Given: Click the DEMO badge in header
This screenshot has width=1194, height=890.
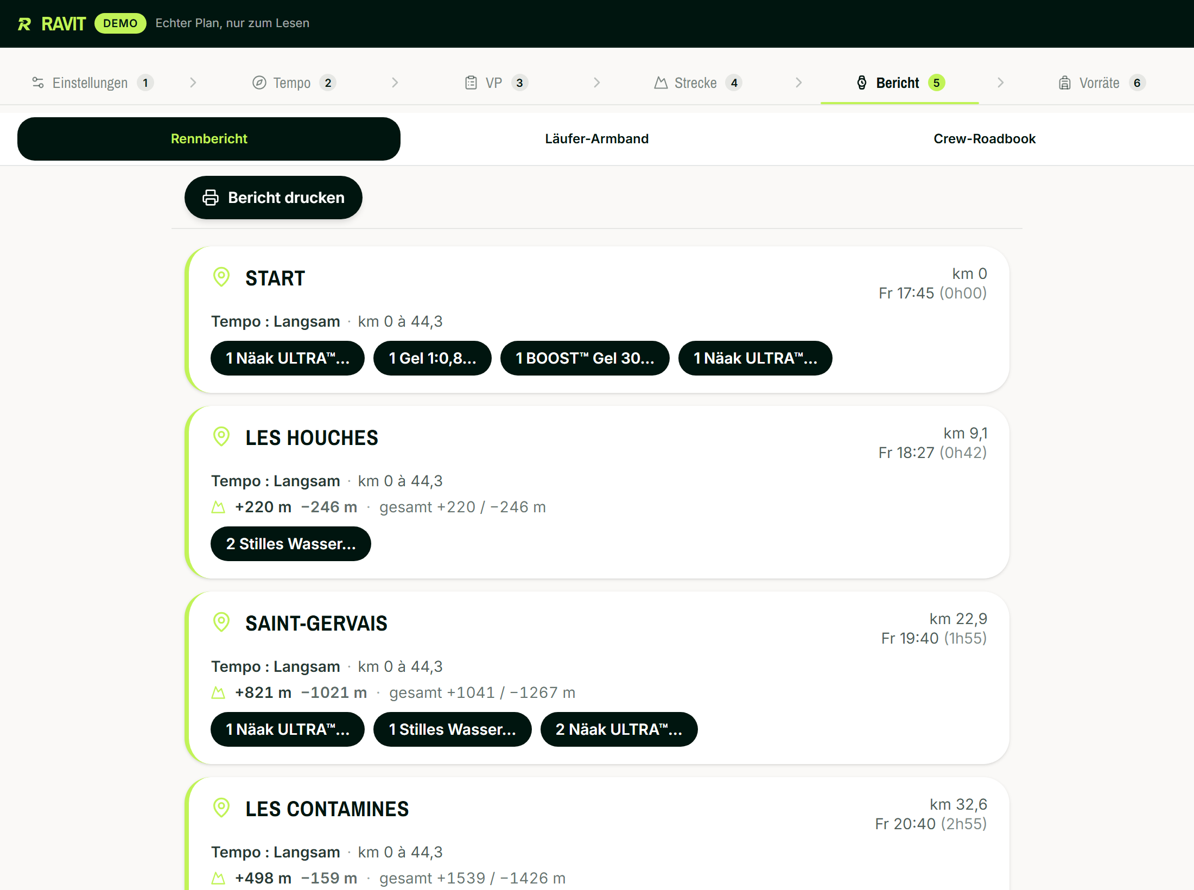Looking at the screenshot, I should (120, 23).
